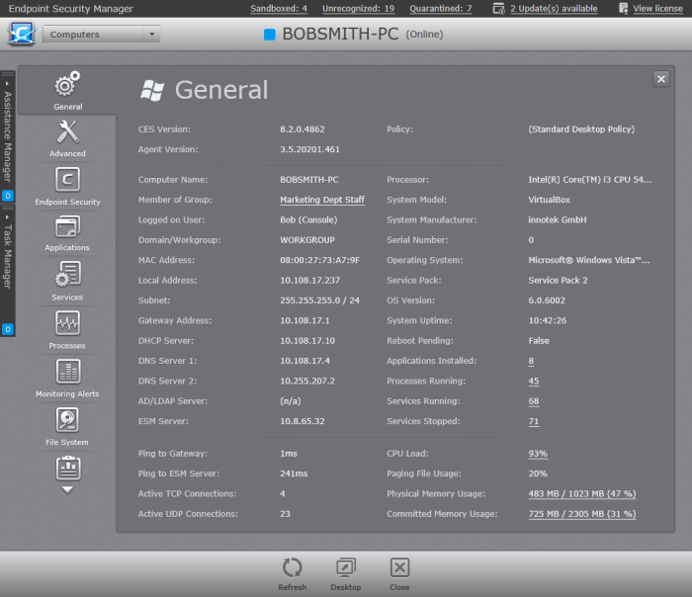Open the remote Desktop button
692x597 pixels.
(346, 574)
